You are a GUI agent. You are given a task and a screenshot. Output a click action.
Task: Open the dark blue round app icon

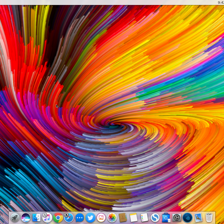pos(188,218)
